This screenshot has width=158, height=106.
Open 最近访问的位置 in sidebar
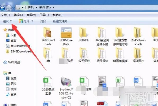pos(18,46)
